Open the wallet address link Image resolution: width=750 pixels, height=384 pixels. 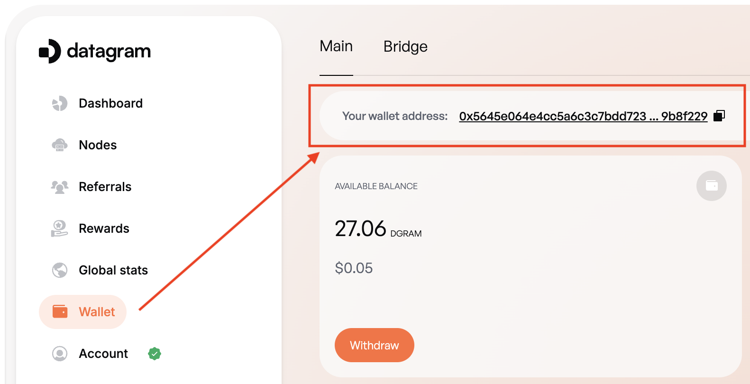click(x=583, y=116)
